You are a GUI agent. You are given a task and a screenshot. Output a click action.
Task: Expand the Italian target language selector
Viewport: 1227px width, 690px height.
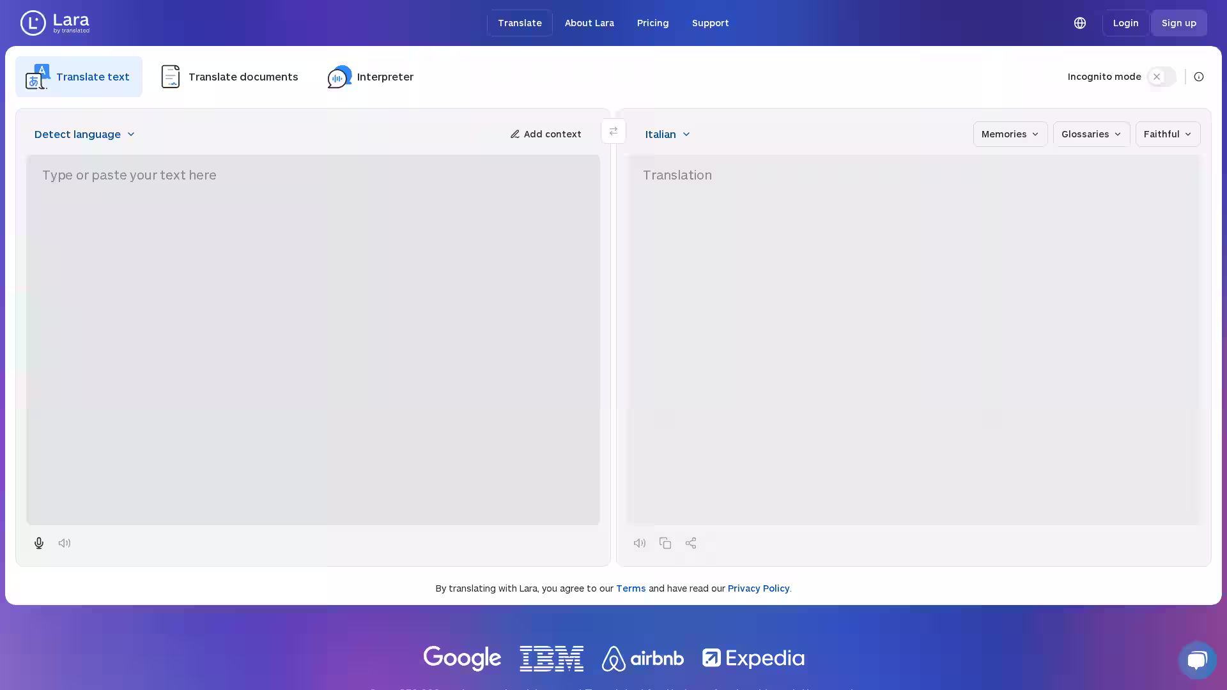(x=667, y=134)
